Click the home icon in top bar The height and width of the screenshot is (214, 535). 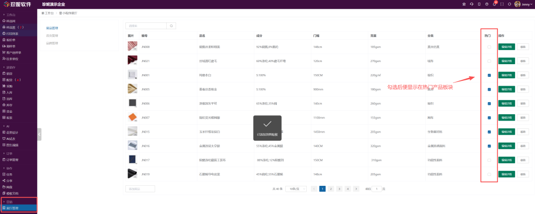pyautogui.click(x=464, y=4)
